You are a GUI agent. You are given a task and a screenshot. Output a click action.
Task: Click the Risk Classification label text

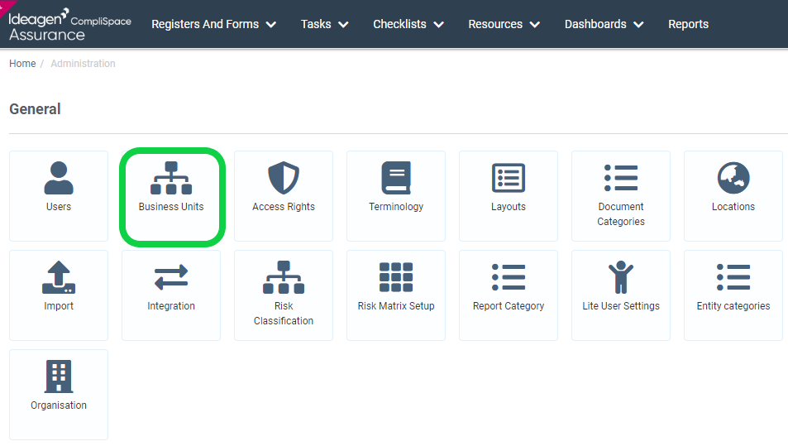(x=284, y=314)
